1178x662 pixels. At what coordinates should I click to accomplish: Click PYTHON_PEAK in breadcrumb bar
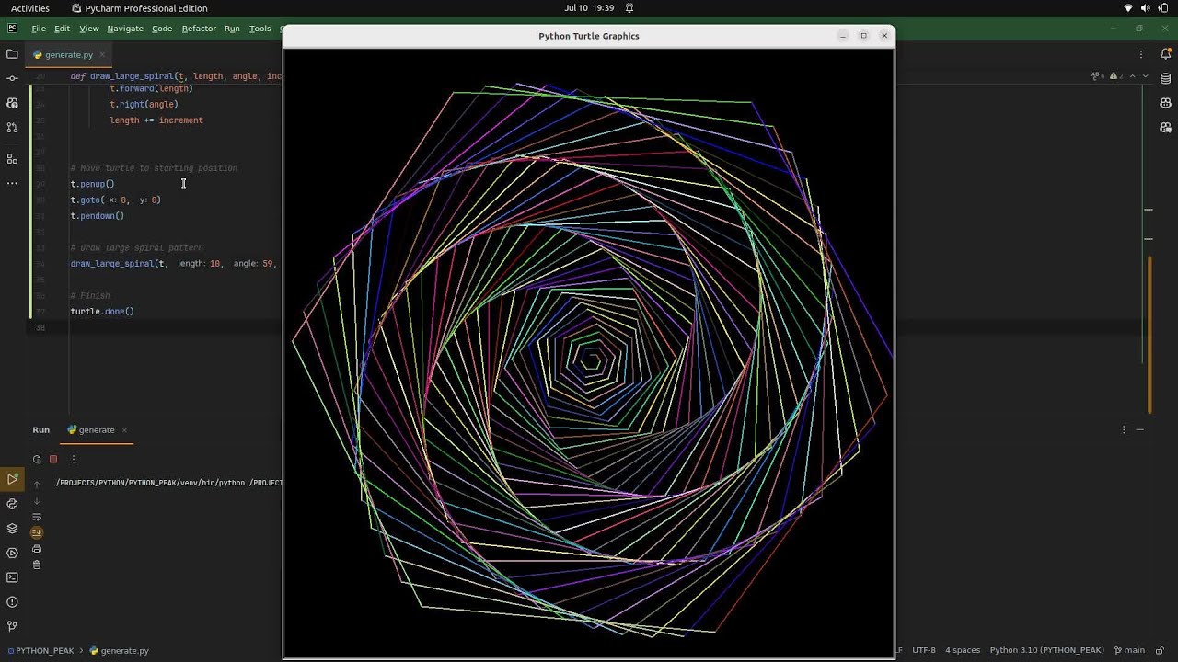[40, 650]
